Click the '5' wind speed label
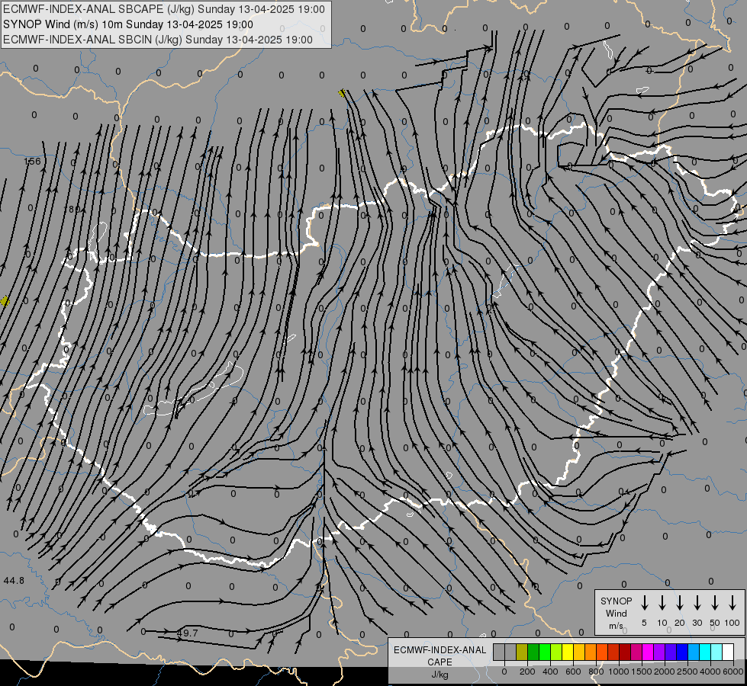Screen dimensions: 747x686 pyautogui.click(x=644, y=623)
